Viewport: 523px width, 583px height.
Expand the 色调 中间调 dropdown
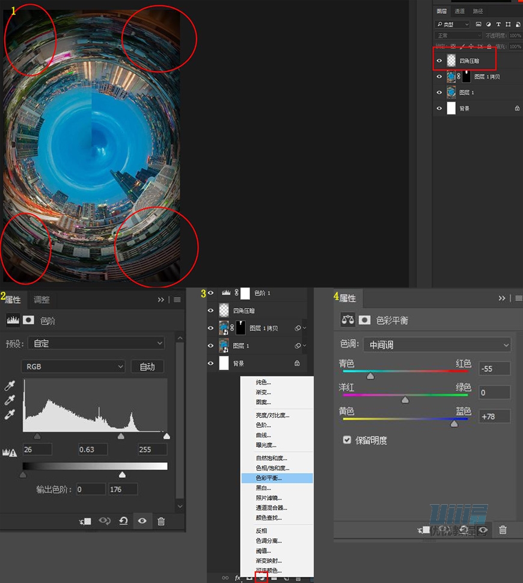(x=437, y=345)
